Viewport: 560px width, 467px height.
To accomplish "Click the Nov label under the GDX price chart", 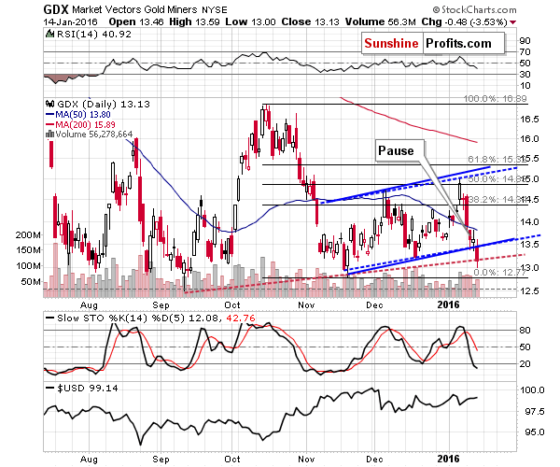I will click(x=306, y=305).
